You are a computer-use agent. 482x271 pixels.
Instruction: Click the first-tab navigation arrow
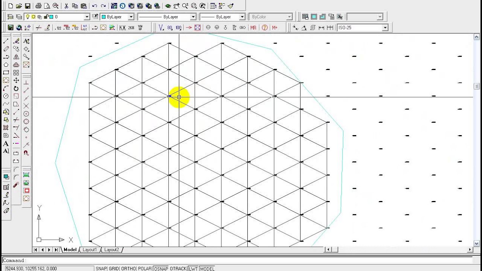36,250
